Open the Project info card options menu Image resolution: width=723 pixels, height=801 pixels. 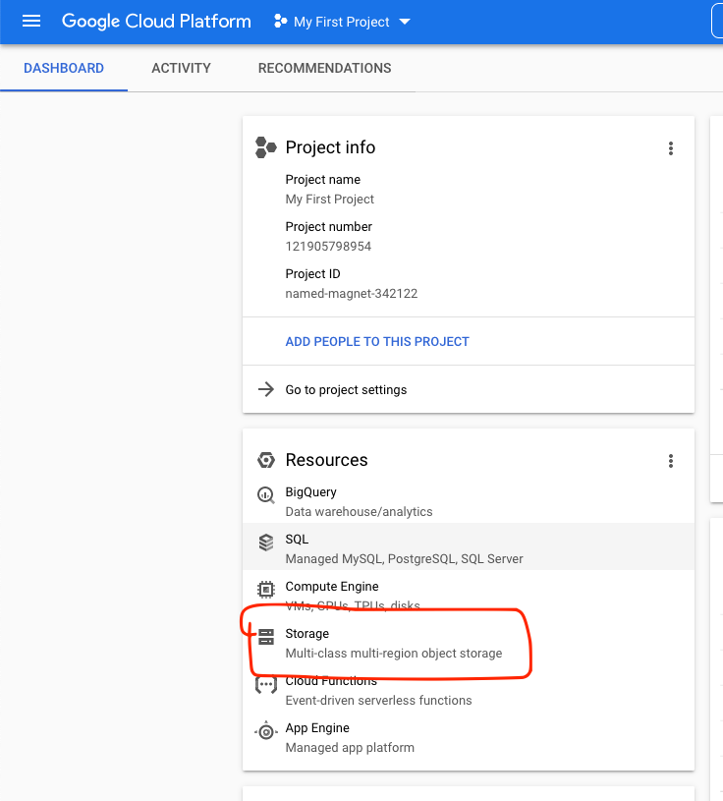[670, 148]
